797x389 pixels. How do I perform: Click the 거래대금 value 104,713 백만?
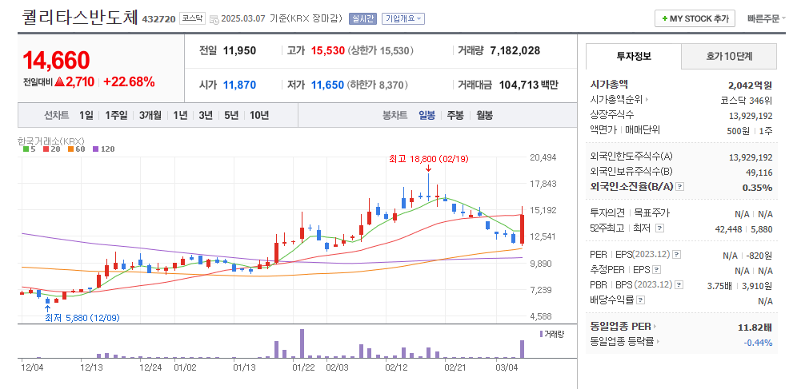pos(529,85)
